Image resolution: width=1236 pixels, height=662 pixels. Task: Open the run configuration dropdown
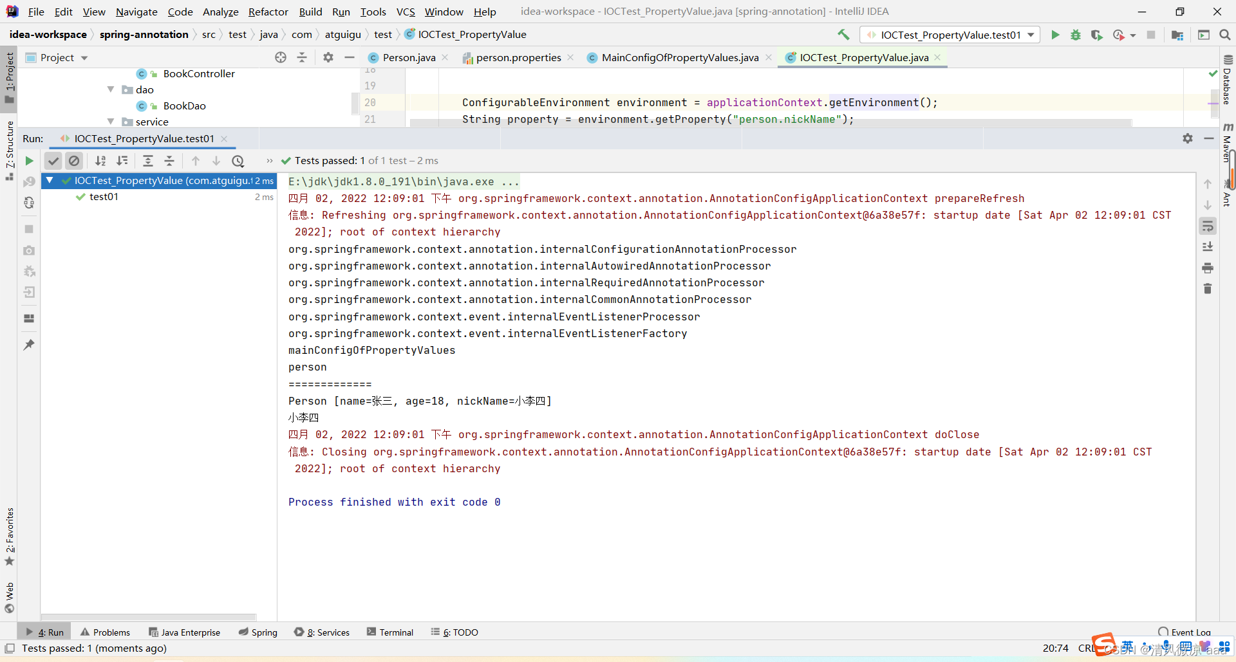coord(951,35)
